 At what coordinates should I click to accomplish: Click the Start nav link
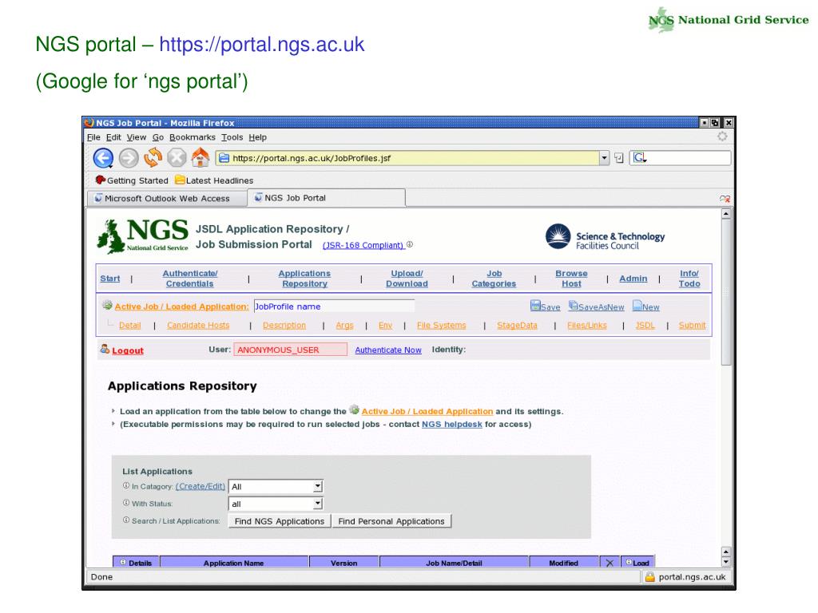(x=110, y=279)
